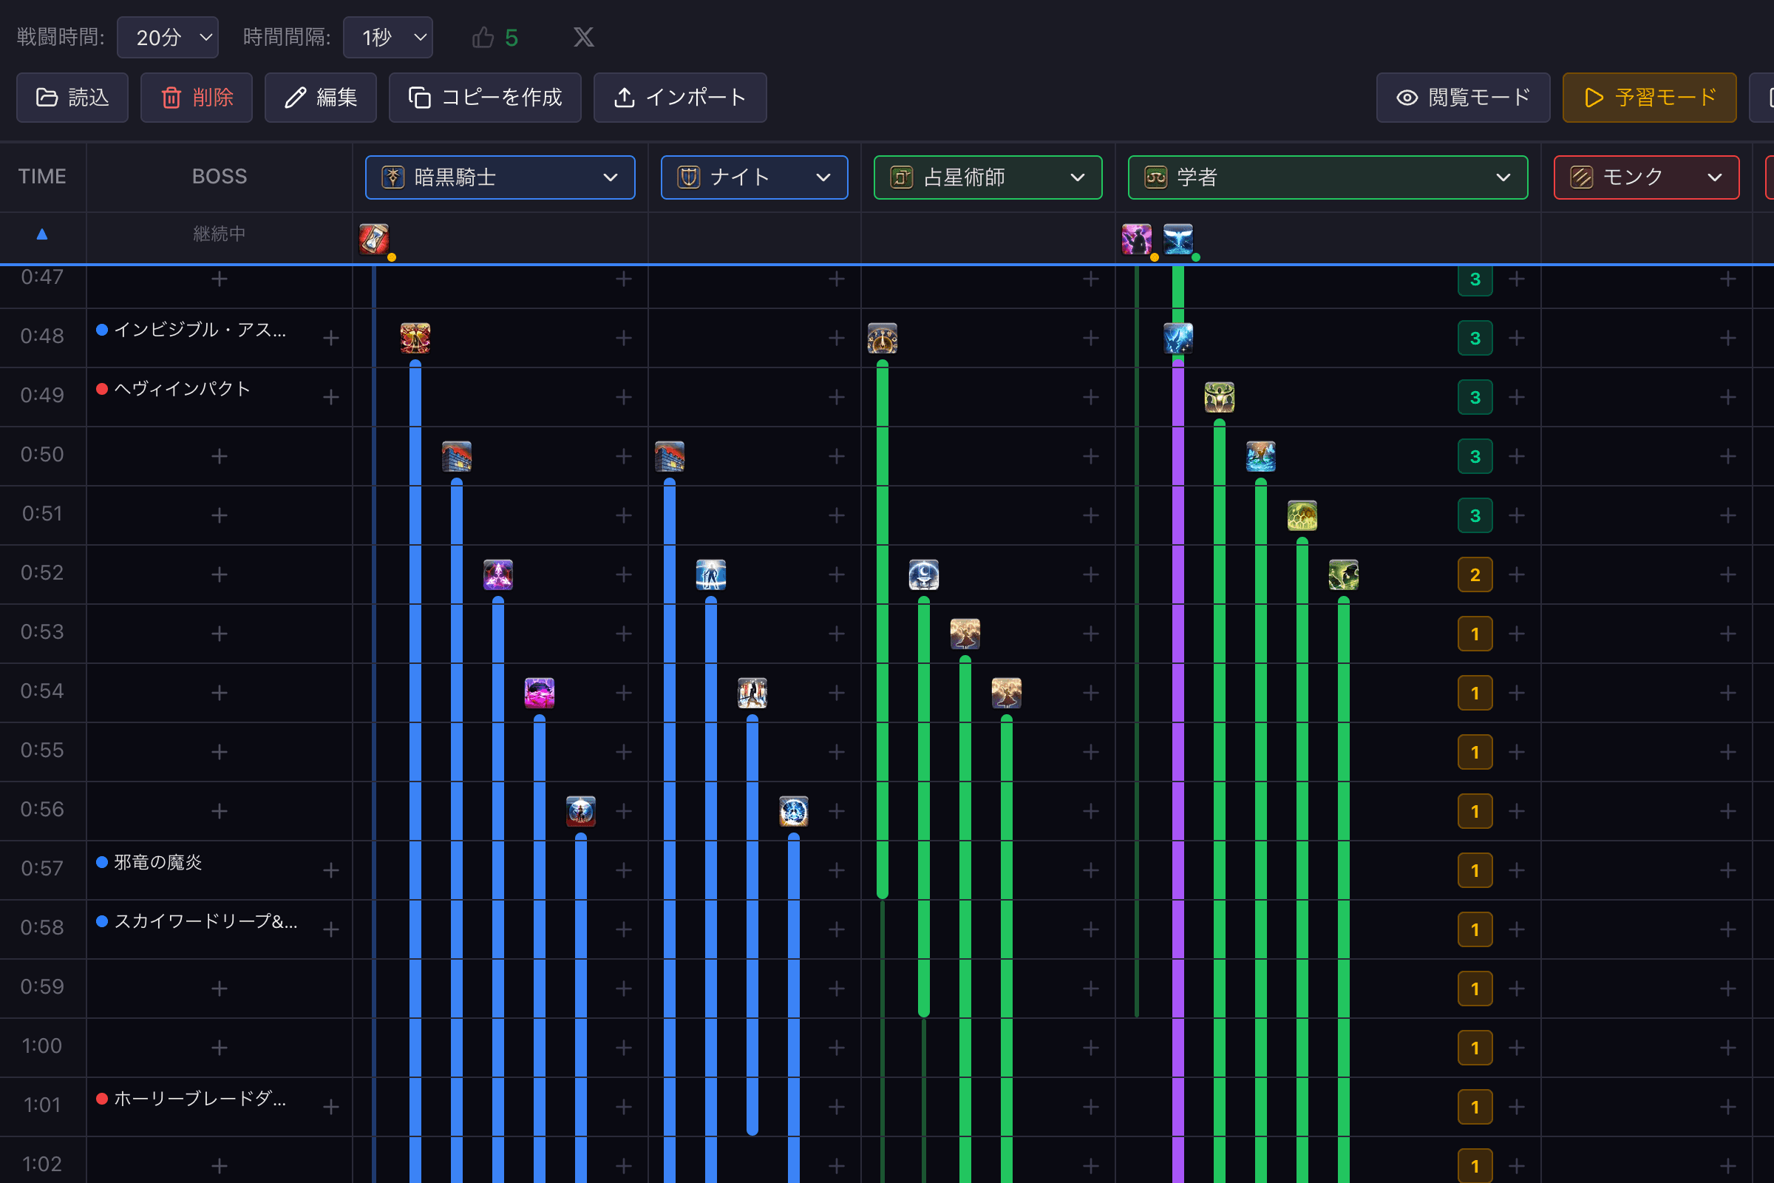Screen dimensions: 1774x1183
Task: Collapse the 継続中 row with blue triangle
Action: [x=42, y=234]
